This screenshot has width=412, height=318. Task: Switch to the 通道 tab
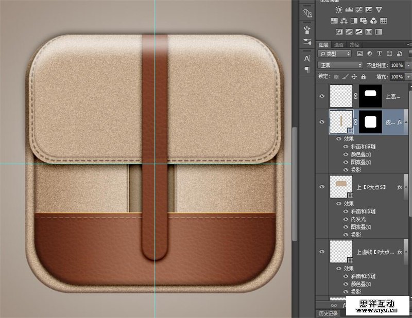click(x=339, y=45)
